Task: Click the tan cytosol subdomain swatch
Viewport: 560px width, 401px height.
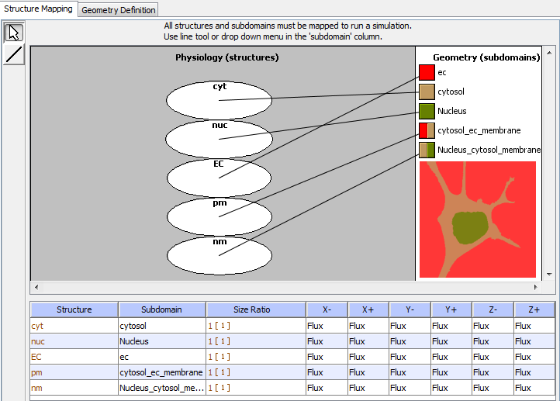Action: [x=427, y=92]
